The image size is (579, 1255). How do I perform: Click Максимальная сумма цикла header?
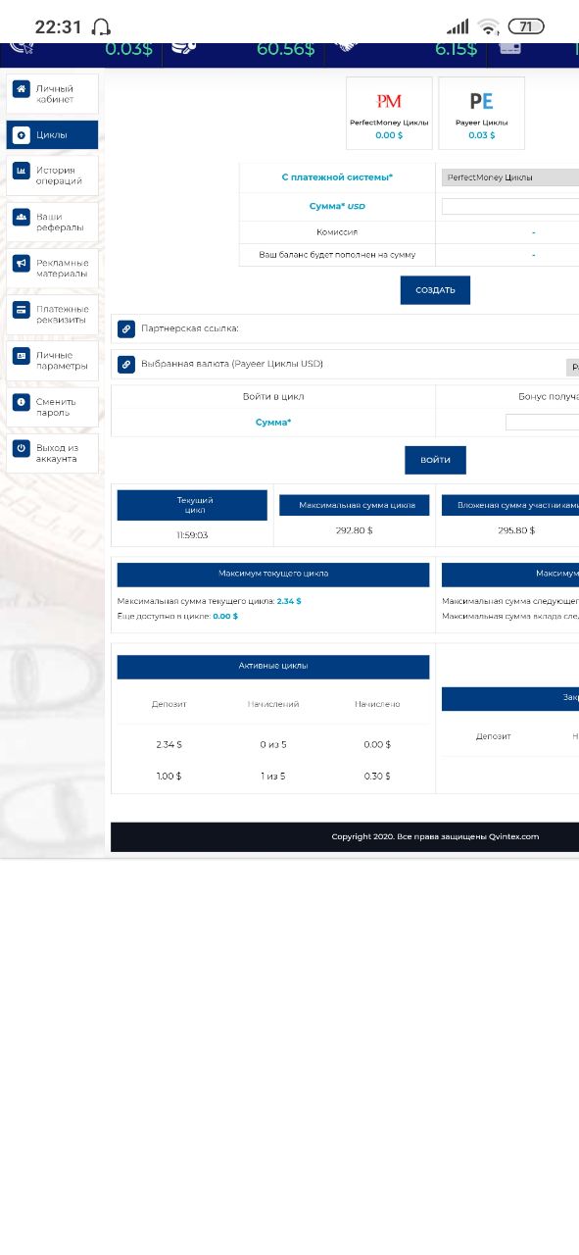[357, 505]
